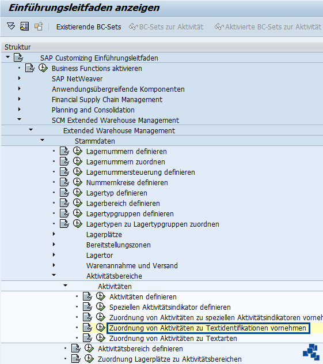Click the release notes toolbar icon
The image size is (323, 364).
[25, 26]
